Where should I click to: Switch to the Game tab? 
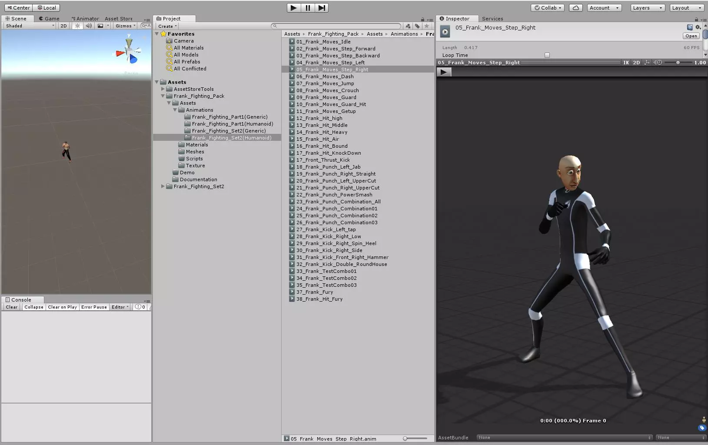49,19
